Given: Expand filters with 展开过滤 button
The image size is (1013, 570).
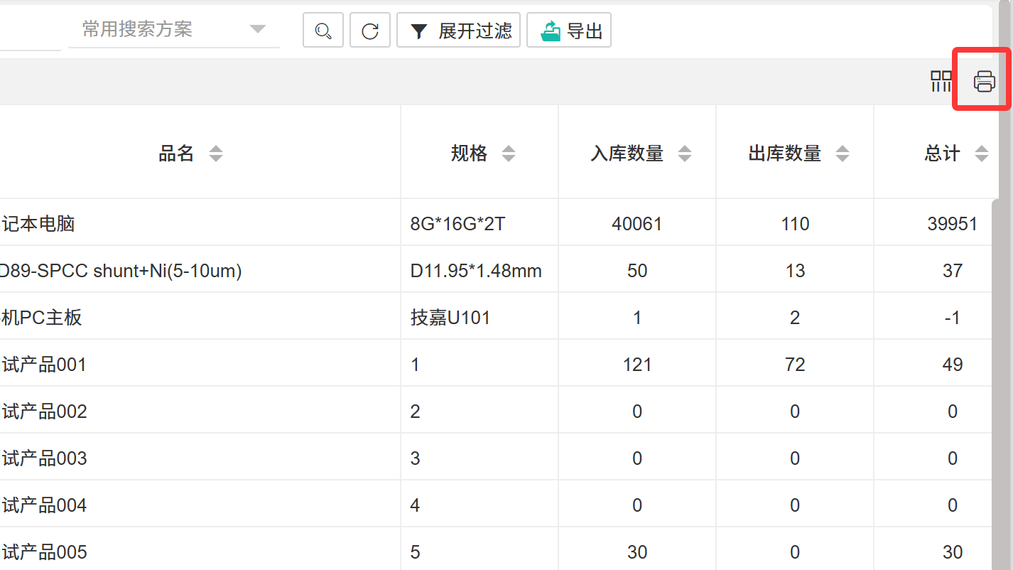Looking at the screenshot, I should point(459,31).
